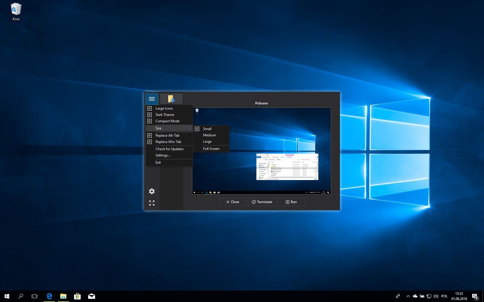Click the battery power tray icon
The height and width of the screenshot is (302, 484).
click(x=422, y=296)
